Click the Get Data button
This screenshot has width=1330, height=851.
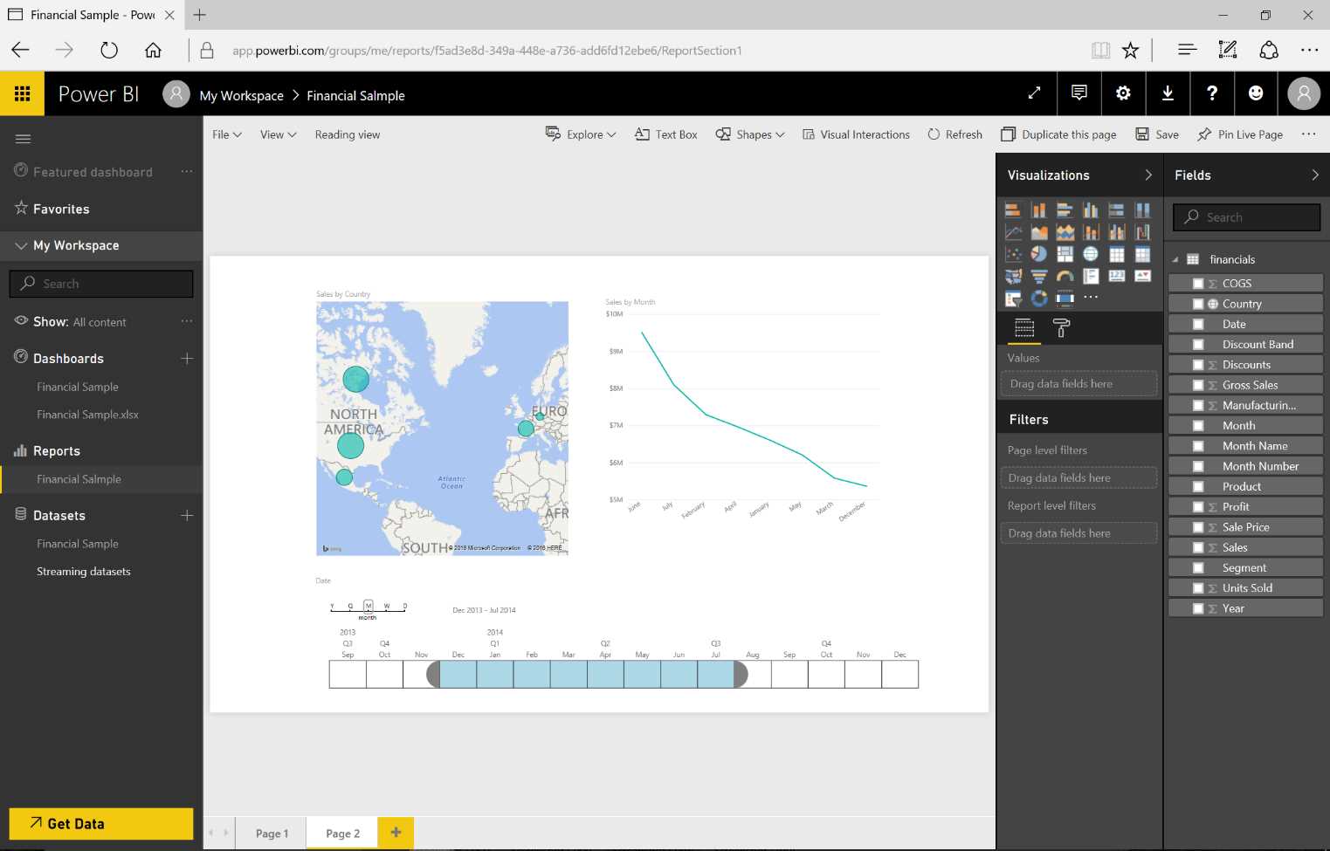(100, 823)
